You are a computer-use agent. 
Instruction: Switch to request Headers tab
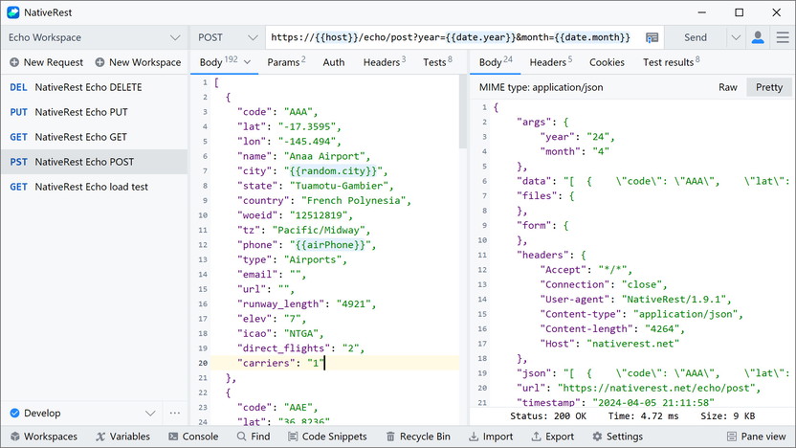coord(385,62)
